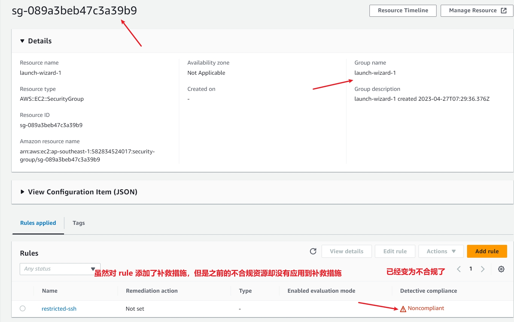Select the Rules applied tab
514x322 pixels.
click(x=38, y=223)
